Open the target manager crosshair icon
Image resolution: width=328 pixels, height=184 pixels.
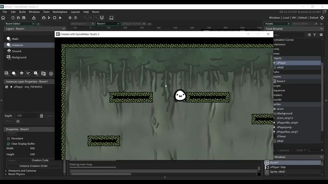point(322,18)
